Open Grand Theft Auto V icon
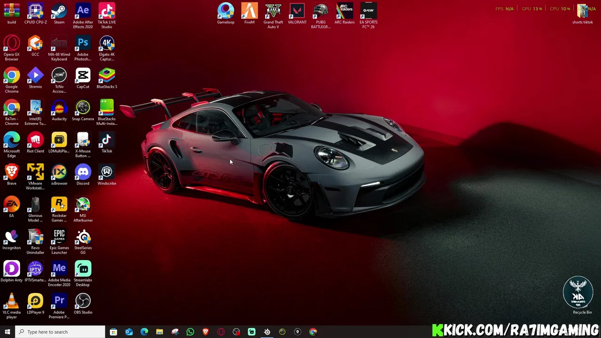601x338 pixels. point(273,15)
